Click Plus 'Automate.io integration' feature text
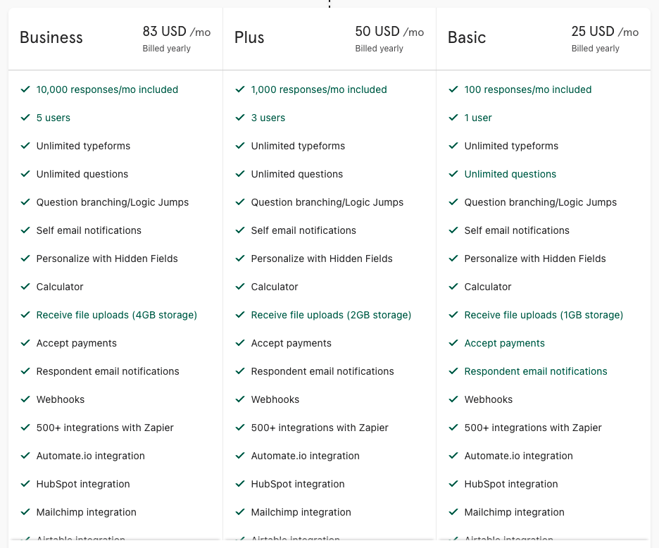This screenshot has height=548, width=659. [x=306, y=456]
